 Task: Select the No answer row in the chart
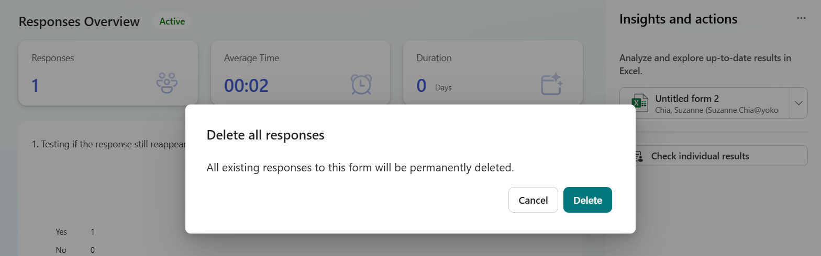pos(61,250)
